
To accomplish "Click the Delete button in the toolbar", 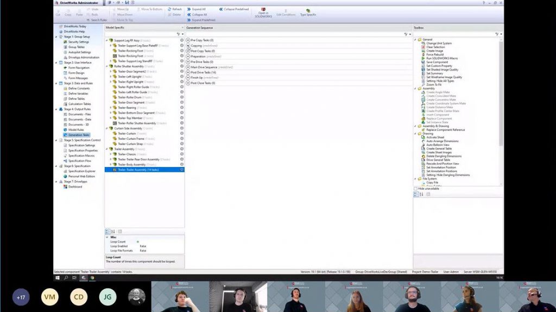I will click(174, 15).
